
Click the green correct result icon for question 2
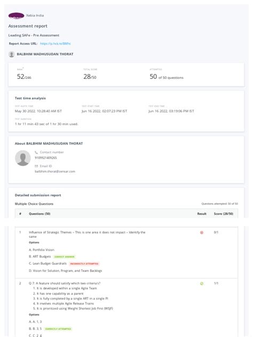coord(202,284)
